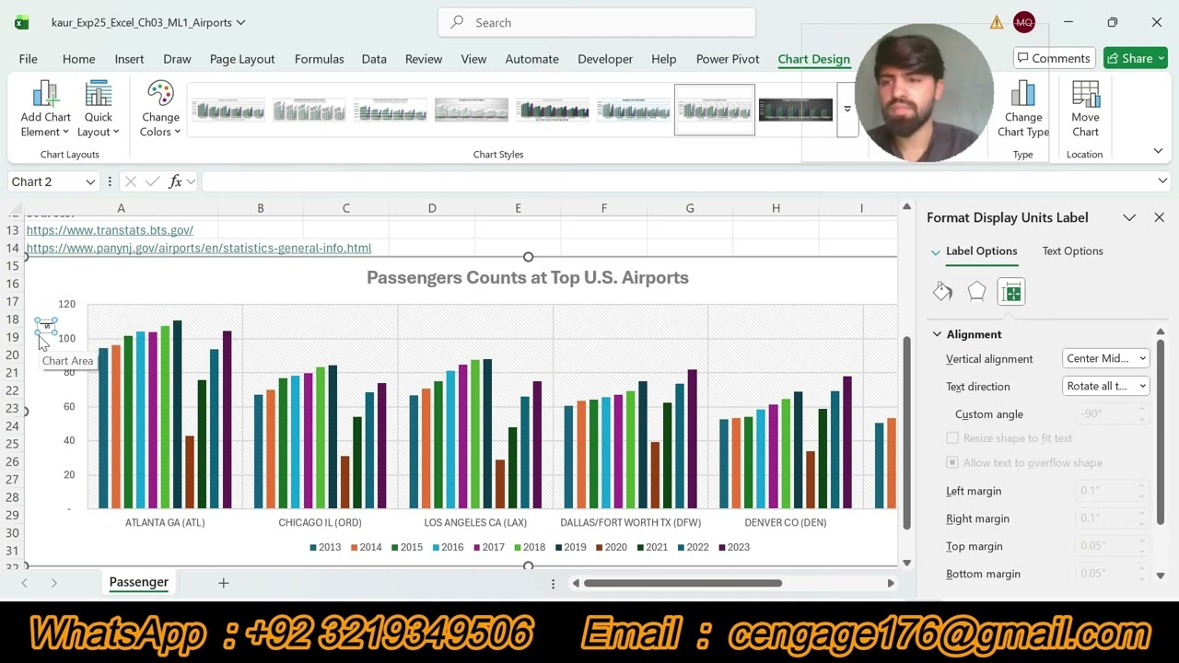Viewport: 1179px width, 663px height.
Task: Click Insert Function fx icon
Action: tap(175, 181)
